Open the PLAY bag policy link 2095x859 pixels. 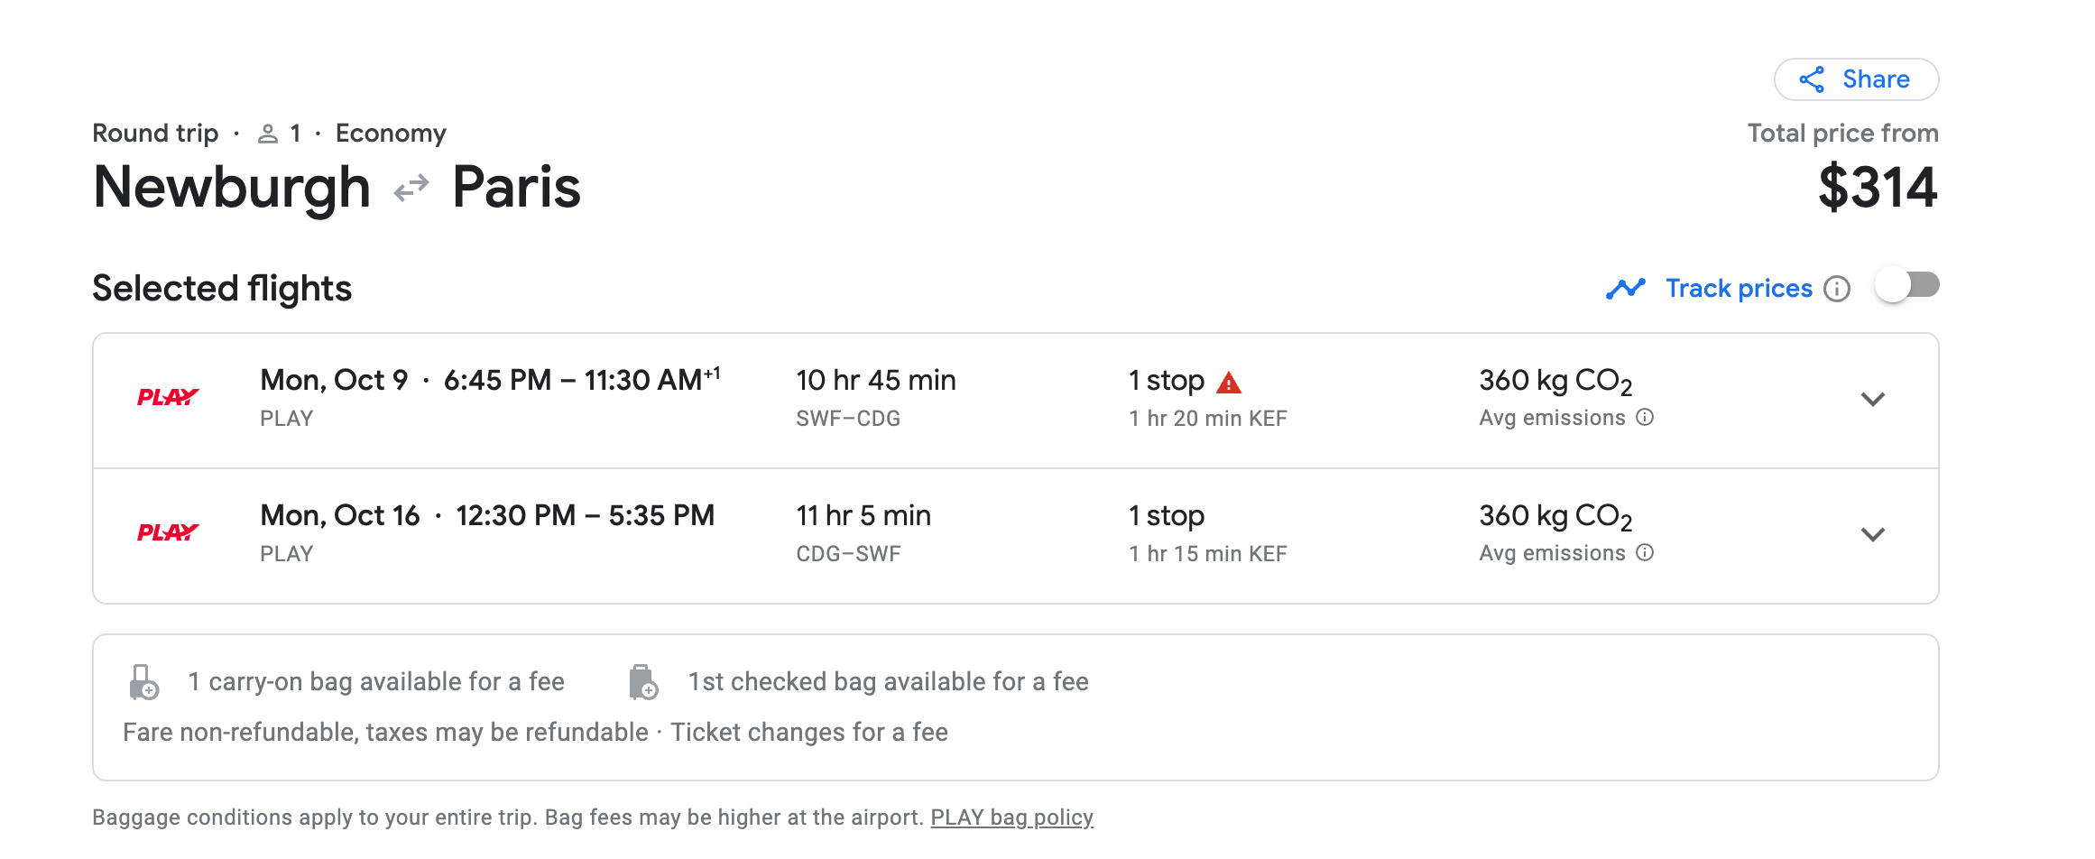(x=1011, y=817)
